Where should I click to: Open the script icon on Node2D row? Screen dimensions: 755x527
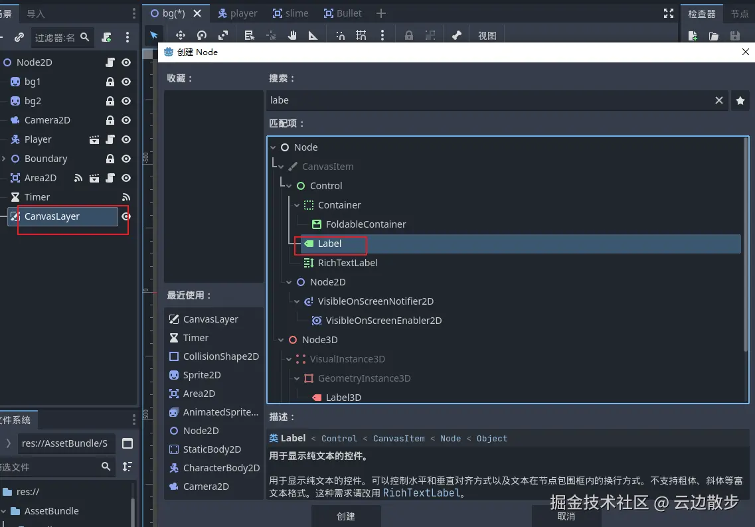point(110,62)
